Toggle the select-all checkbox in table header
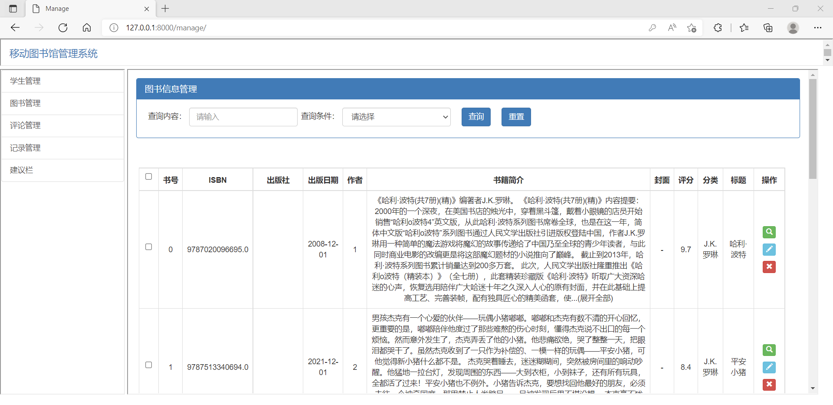Image resolution: width=833 pixels, height=405 pixels. 148,177
